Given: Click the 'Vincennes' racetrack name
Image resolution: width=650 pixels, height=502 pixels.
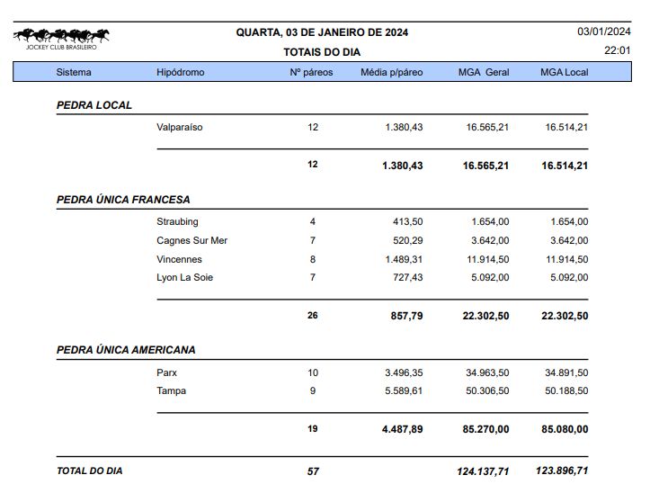Looking at the screenshot, I should coord(179,260).
